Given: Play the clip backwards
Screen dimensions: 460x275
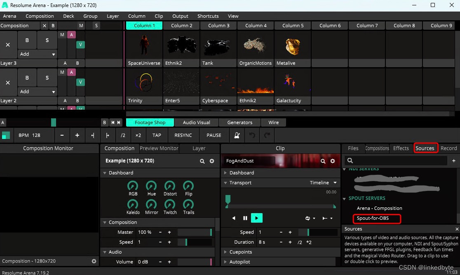Looking at the screenshot, I should pyautogui.click(x=234, y=218).
